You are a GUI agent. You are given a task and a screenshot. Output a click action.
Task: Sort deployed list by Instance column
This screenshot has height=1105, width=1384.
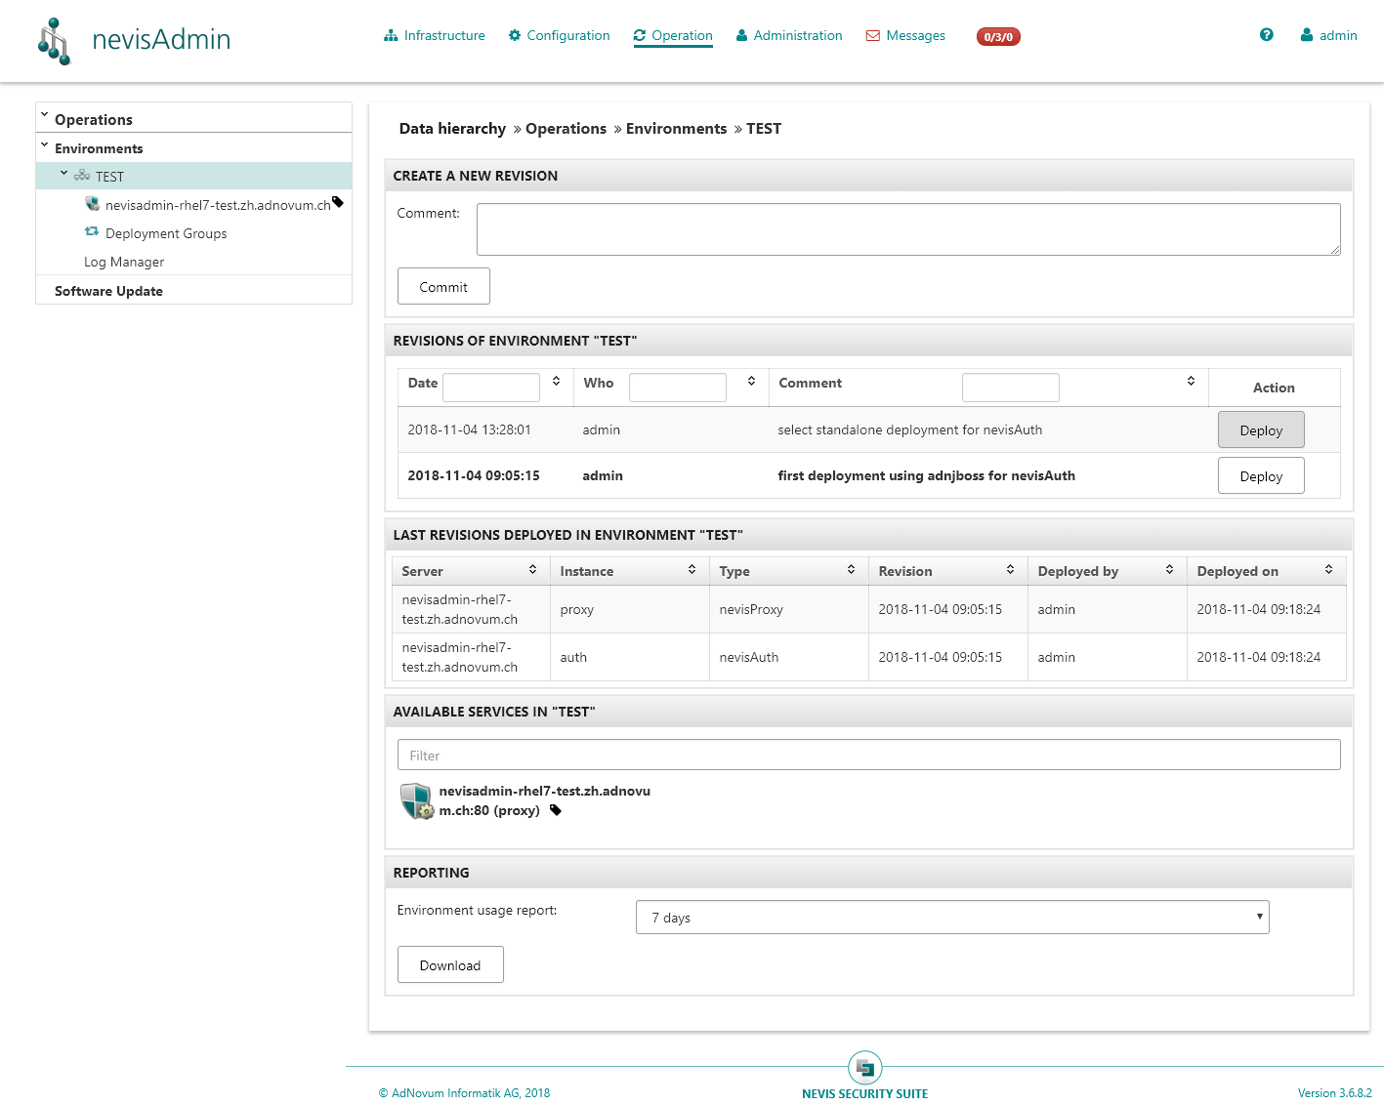point(692,569)
